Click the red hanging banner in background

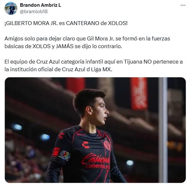[139, 93]
